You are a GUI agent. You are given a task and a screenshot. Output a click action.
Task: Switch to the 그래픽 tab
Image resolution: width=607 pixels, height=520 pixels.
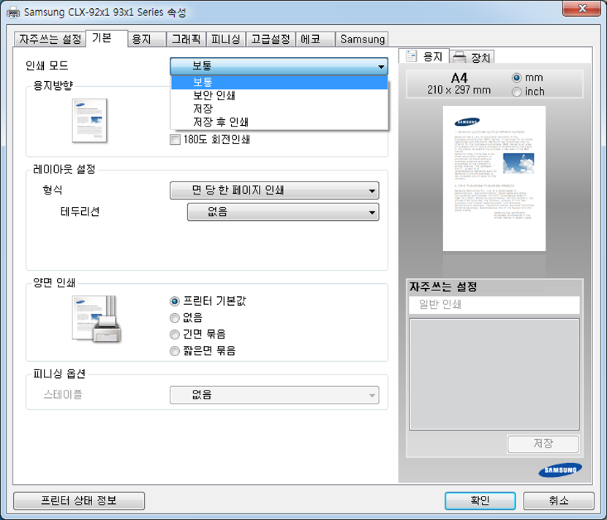(x=185, y=39)
